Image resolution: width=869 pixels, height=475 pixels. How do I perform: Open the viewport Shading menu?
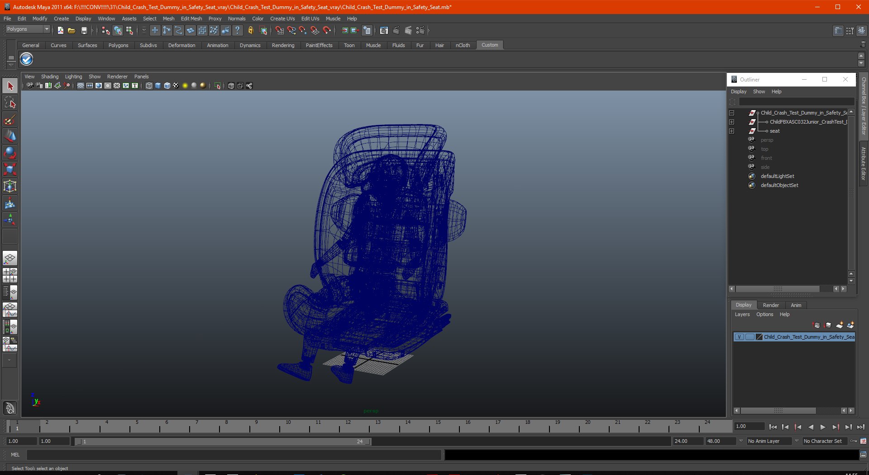50,77
